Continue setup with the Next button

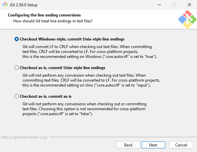[x=153, y=145]
